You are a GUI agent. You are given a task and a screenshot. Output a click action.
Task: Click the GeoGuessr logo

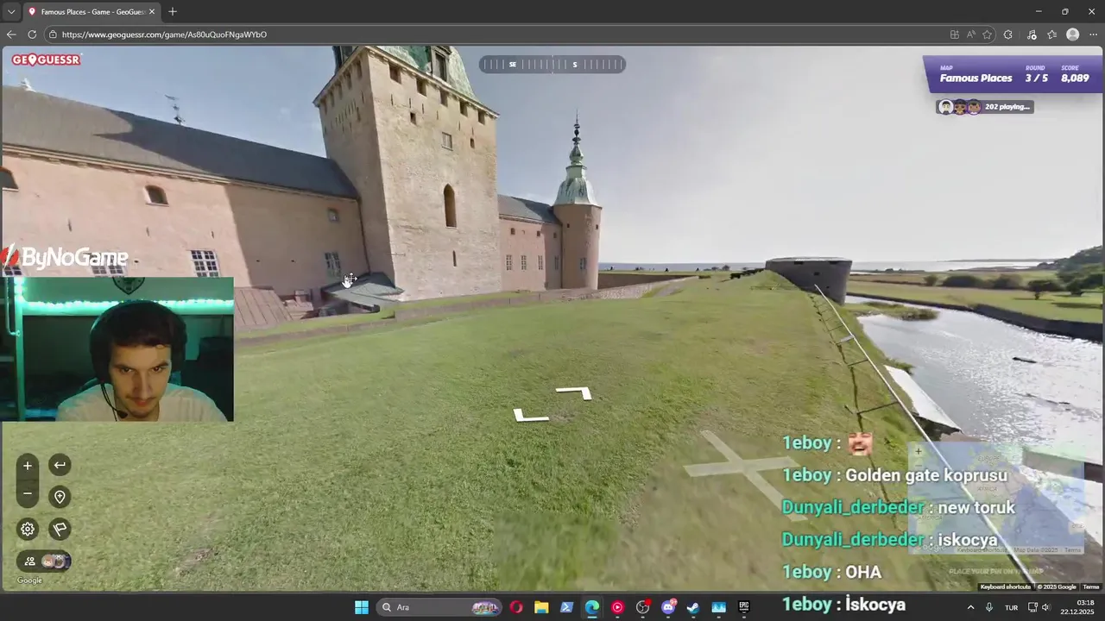pos(47,60)
